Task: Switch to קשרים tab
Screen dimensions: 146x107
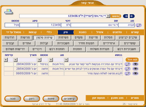Action: coord(135,32)
